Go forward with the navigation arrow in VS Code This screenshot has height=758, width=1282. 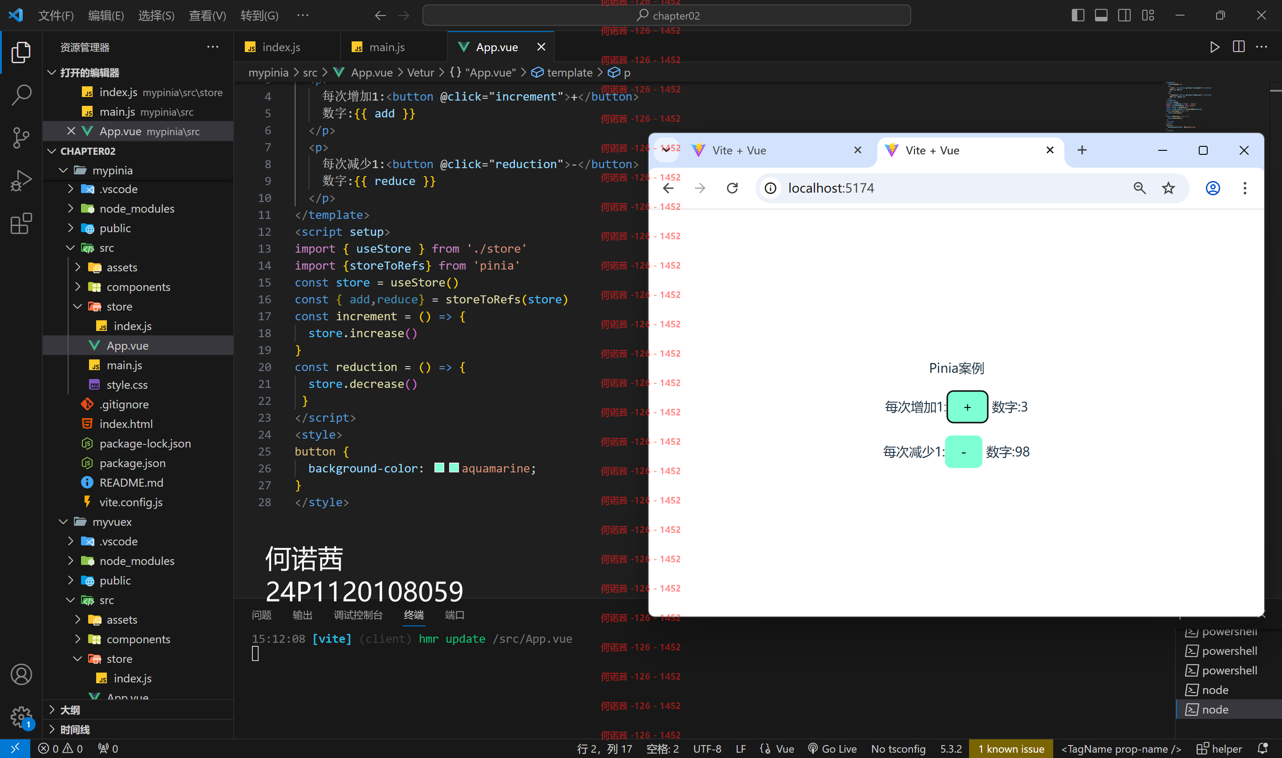click(x=404, y=15)
